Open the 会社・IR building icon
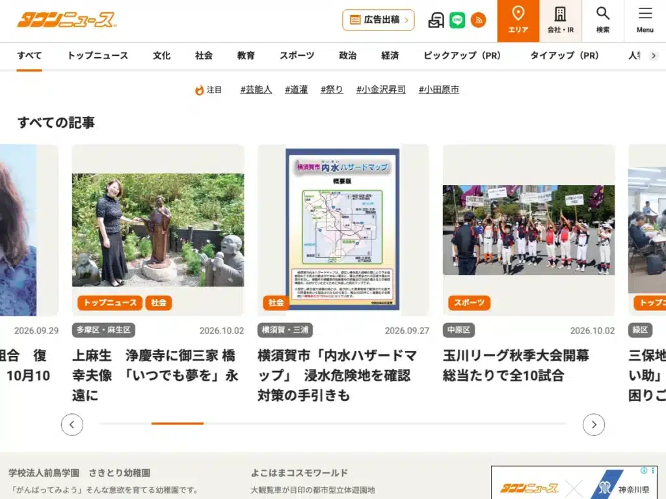The width and height of the screenshot is (666, 499). click(560, 21)
